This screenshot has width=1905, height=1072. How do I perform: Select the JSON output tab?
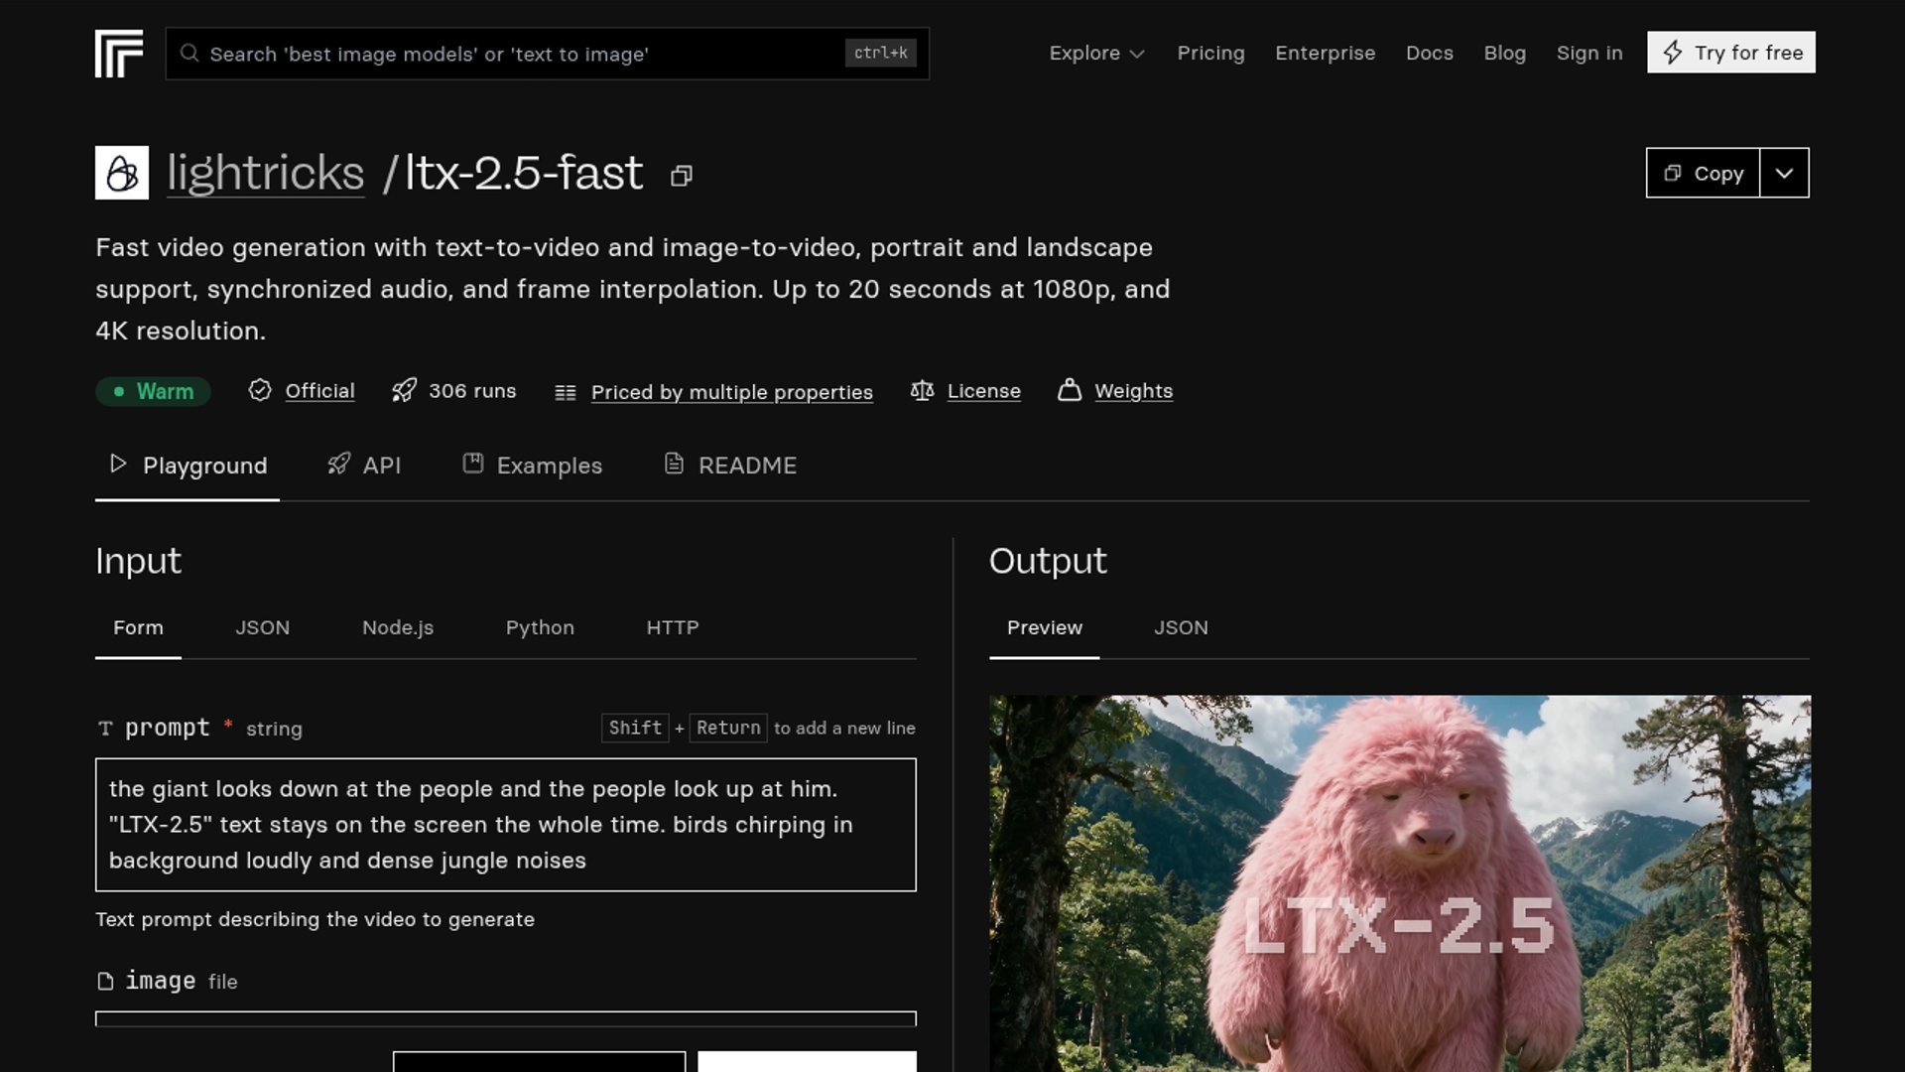click(1181, 628)
